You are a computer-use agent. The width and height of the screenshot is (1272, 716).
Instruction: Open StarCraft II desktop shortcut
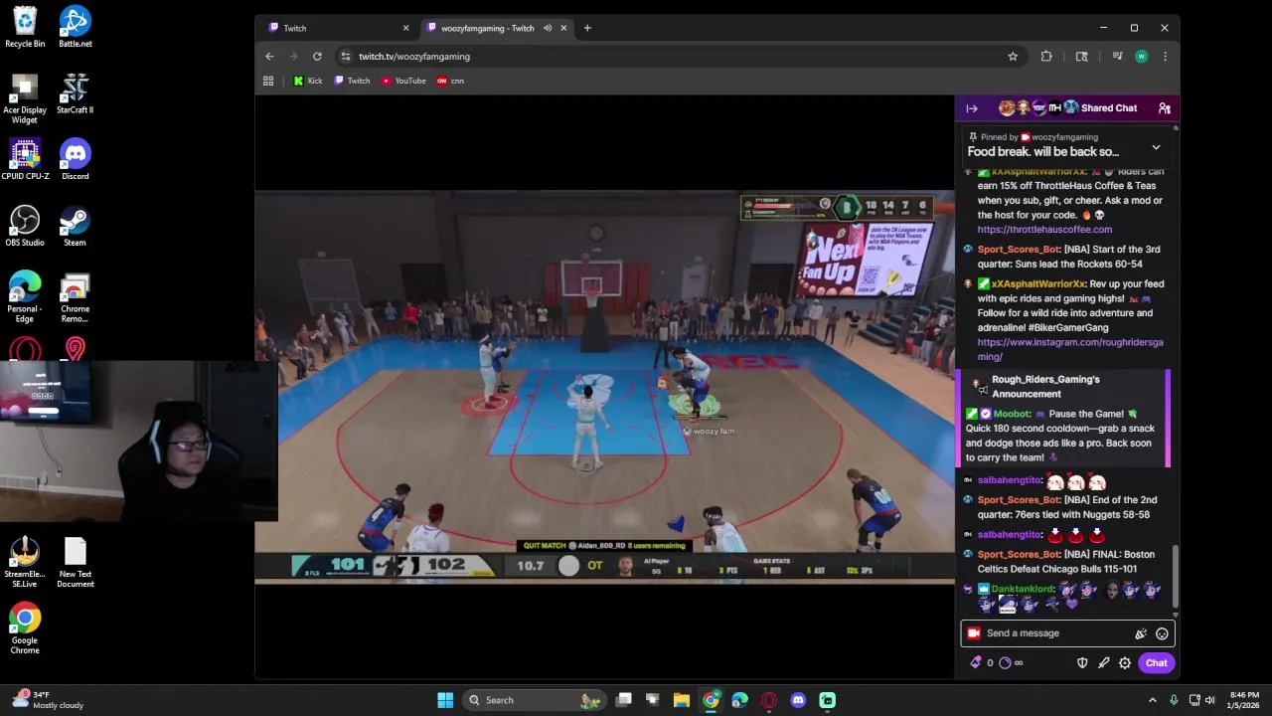[x=76, y=92]
